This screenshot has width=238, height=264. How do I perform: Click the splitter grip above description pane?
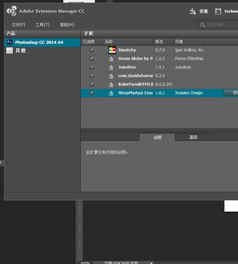tap(175, 130)
